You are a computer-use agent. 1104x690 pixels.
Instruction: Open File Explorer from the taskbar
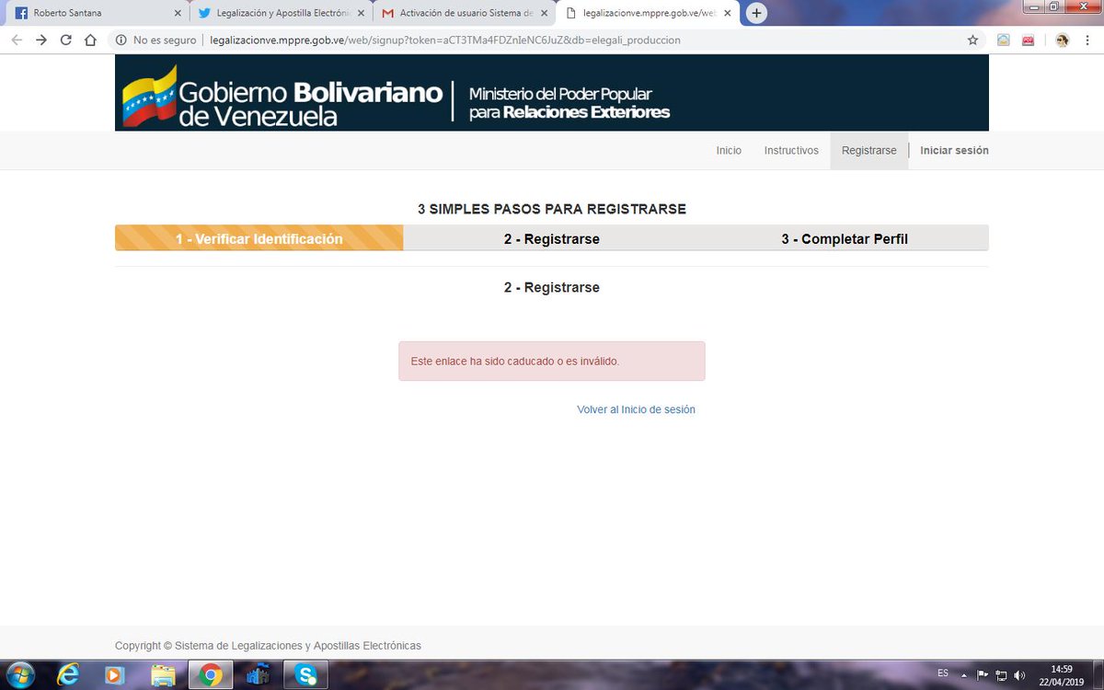coord(163,675)
